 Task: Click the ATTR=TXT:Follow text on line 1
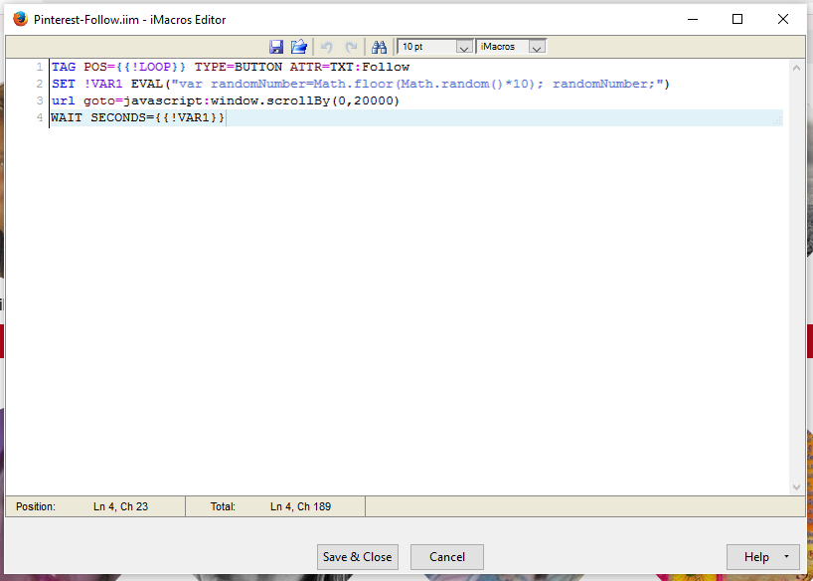tap(350, 67)
